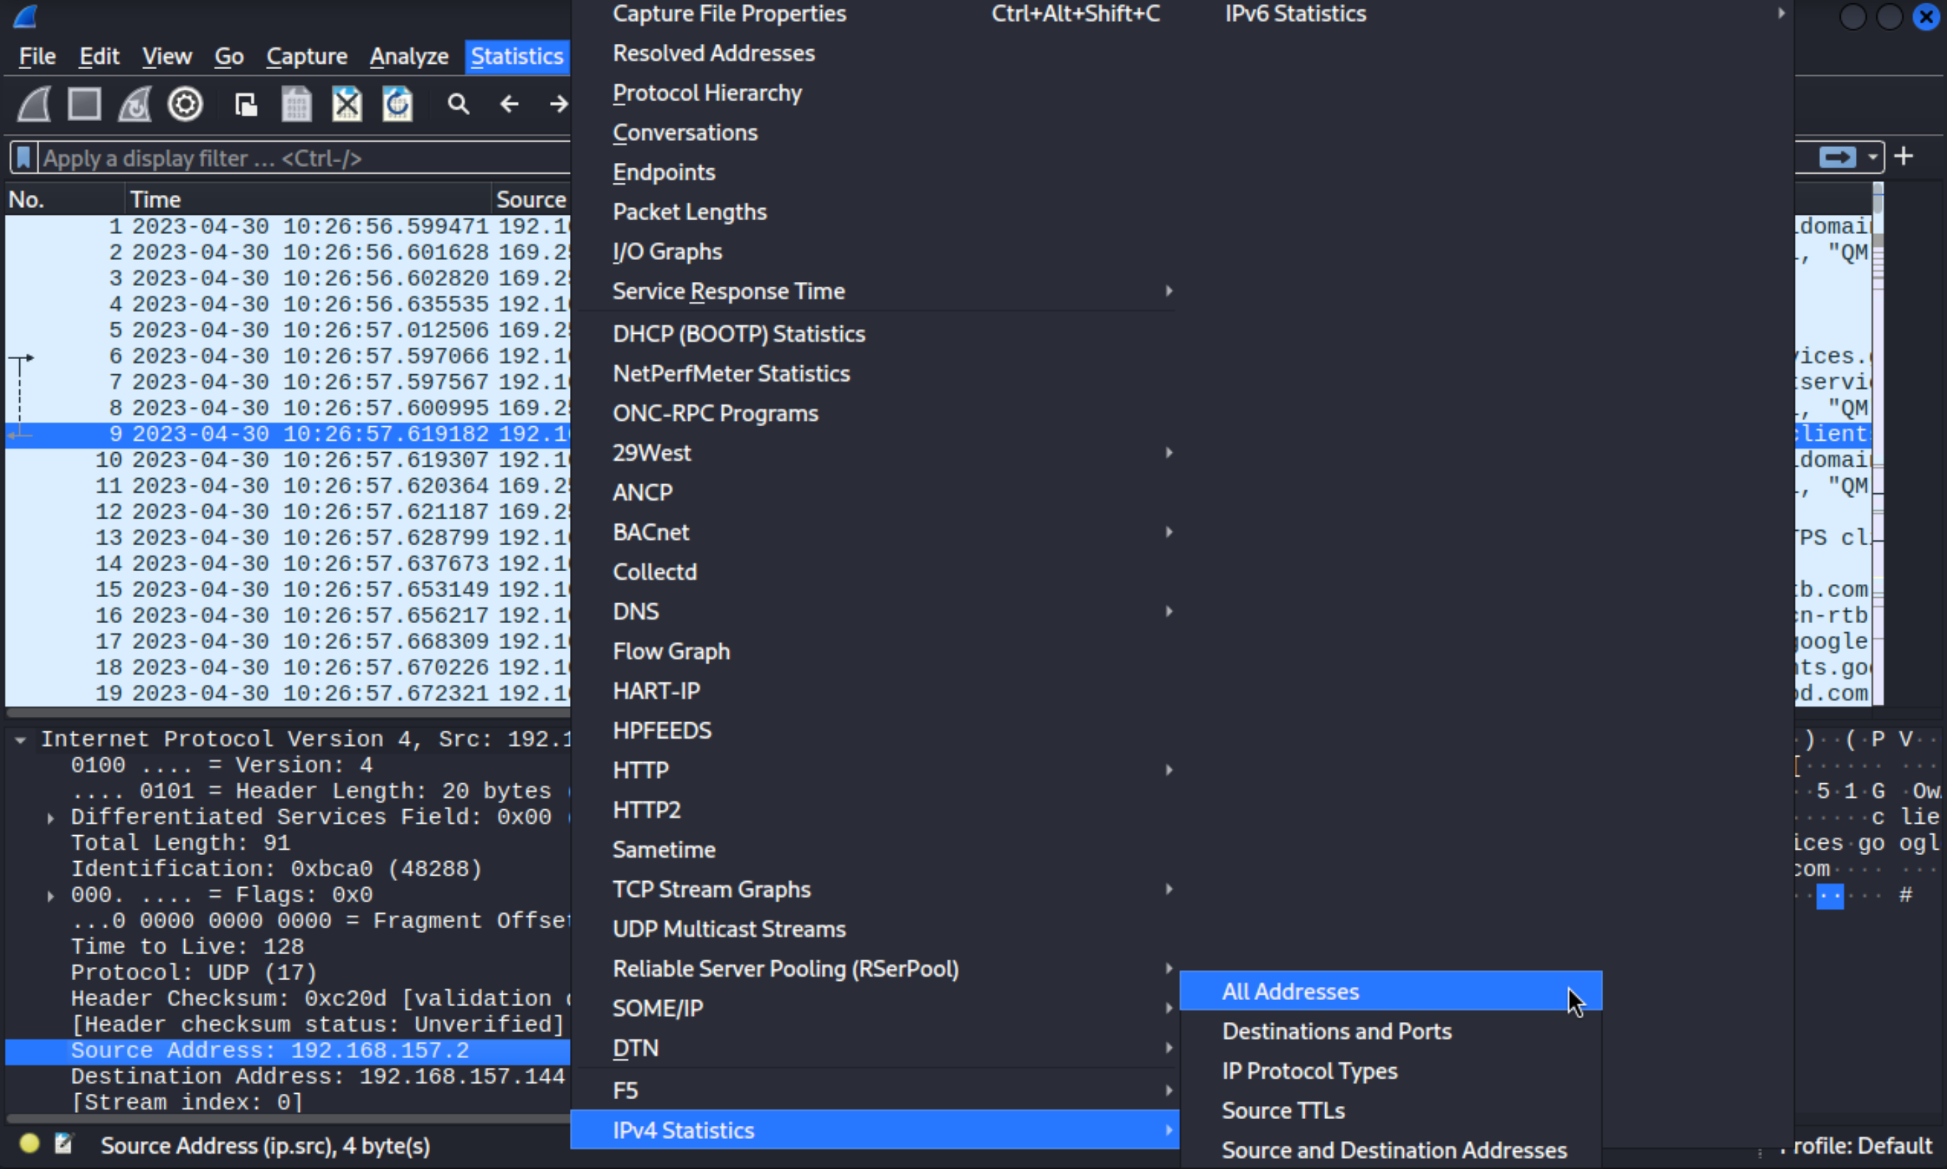Image resolution: width=1947 pixels, height=1169 pixels.
Task: Open capture file comment edit icon
Action: pyautogui.click(x=64, y=1144)
